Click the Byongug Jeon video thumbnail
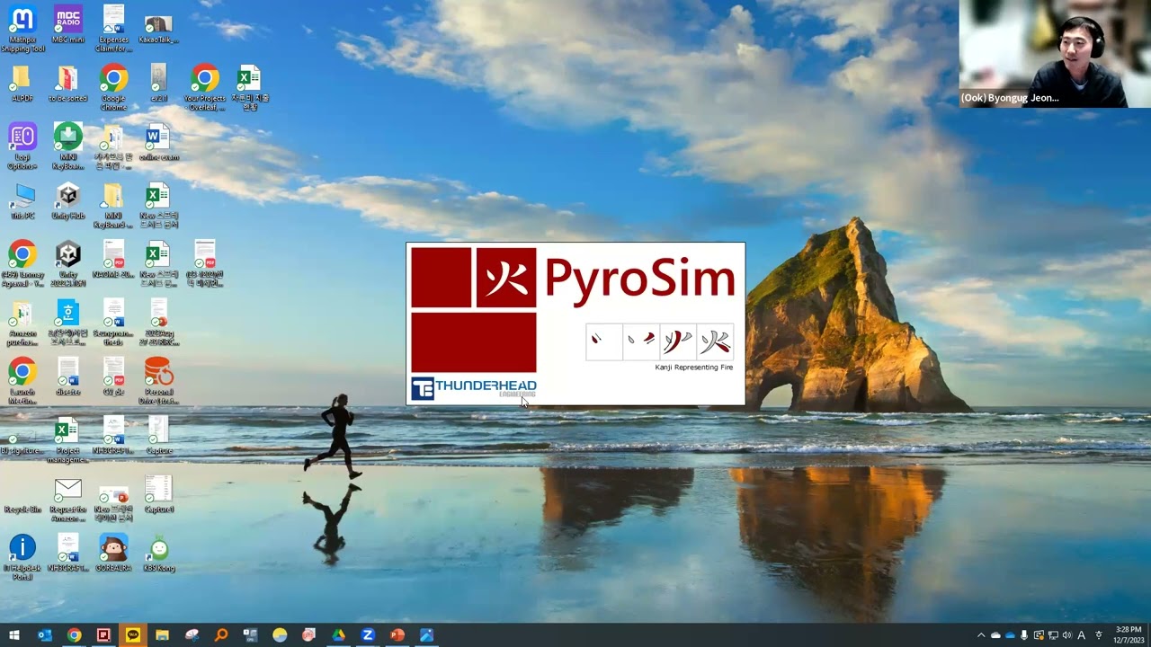This screenshot has width=1151, height=647. (x=1055, y=54)
